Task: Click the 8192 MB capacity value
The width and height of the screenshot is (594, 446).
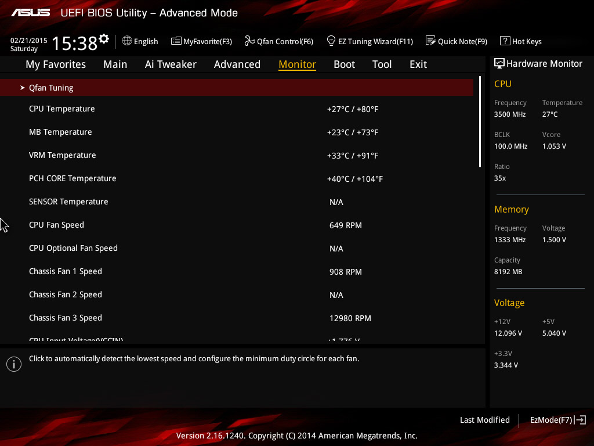Action: (x=508, y=272)
